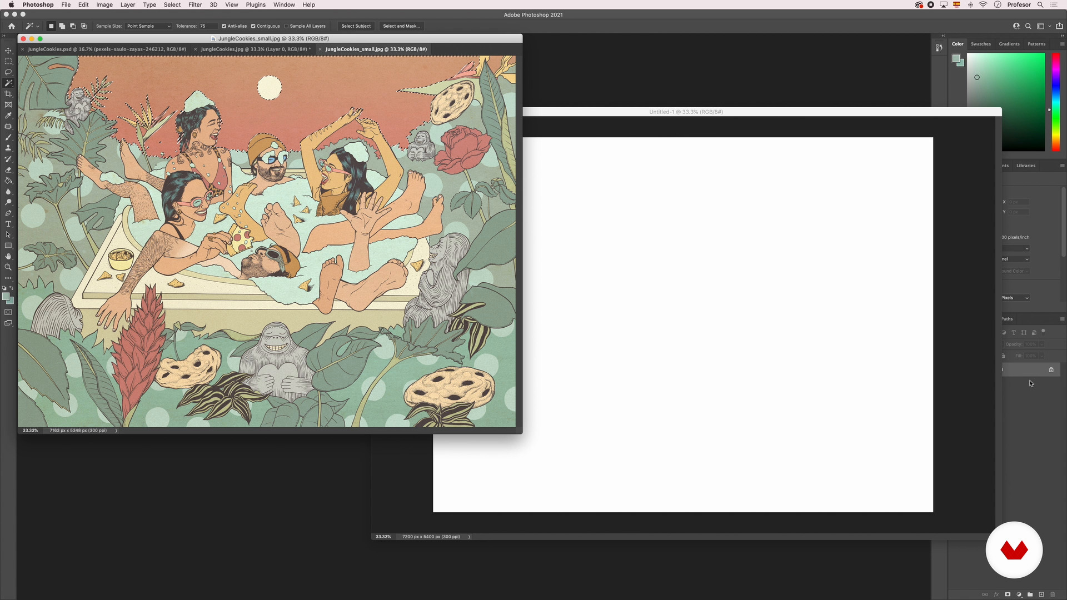Adjust the hue slider in Color panel
The image size is (1067, 600).
[1056, 102]
